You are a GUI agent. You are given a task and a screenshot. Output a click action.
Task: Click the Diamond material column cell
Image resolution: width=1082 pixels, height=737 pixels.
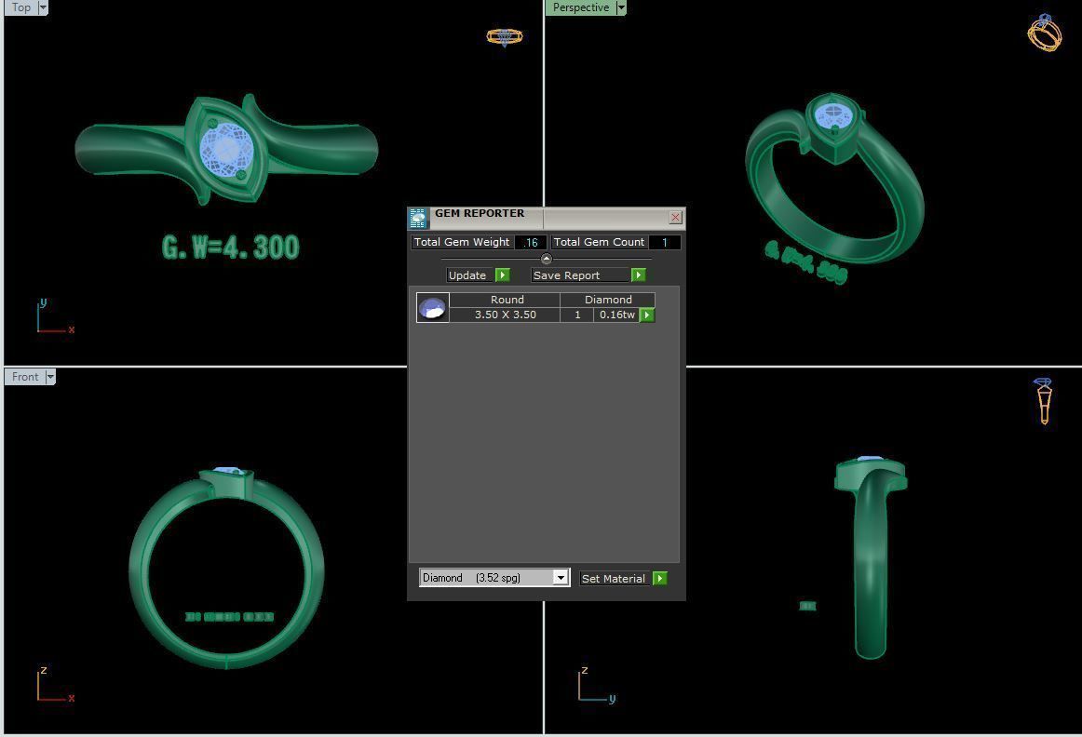[x=608, y=300]
